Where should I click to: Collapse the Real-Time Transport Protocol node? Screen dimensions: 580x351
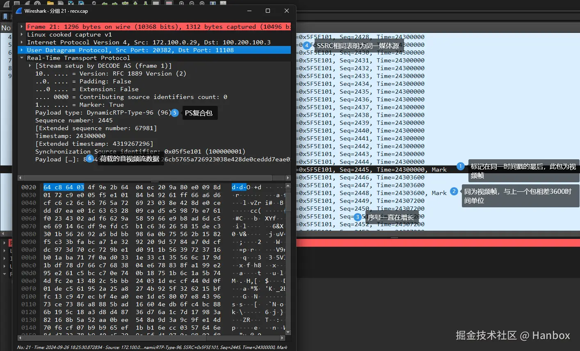[22, 58]
